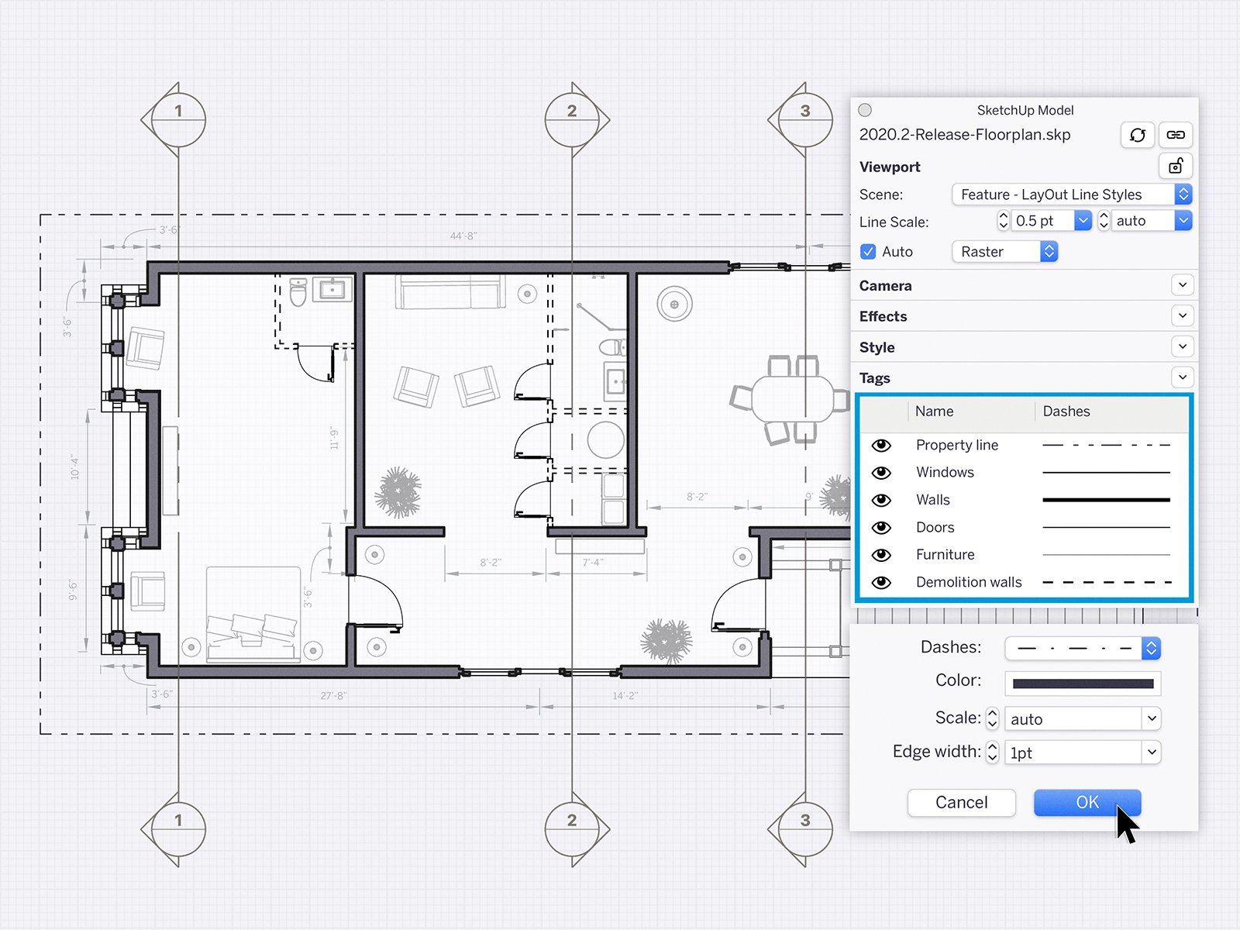The height and width of the screenshot is (930, 1240).
Task: Toggle the Demolition walls tag eye icon
Action: point(882,582)
